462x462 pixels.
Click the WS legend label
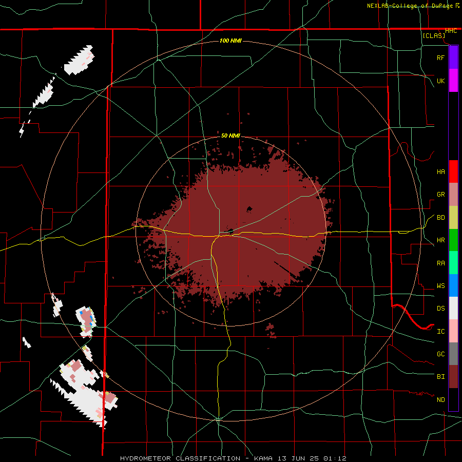pos(440,286)
